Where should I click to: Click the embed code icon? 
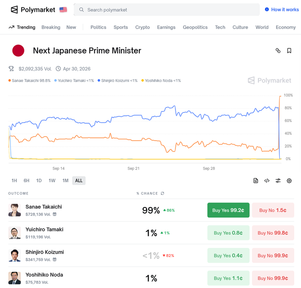pyautogui.click(x=267, y=181)
